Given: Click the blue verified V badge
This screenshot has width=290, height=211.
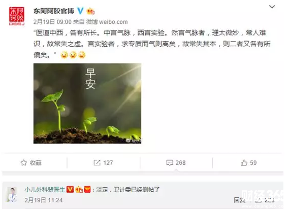Looking at the screenshot, I should pyautogui.click(x=80, y=11).
